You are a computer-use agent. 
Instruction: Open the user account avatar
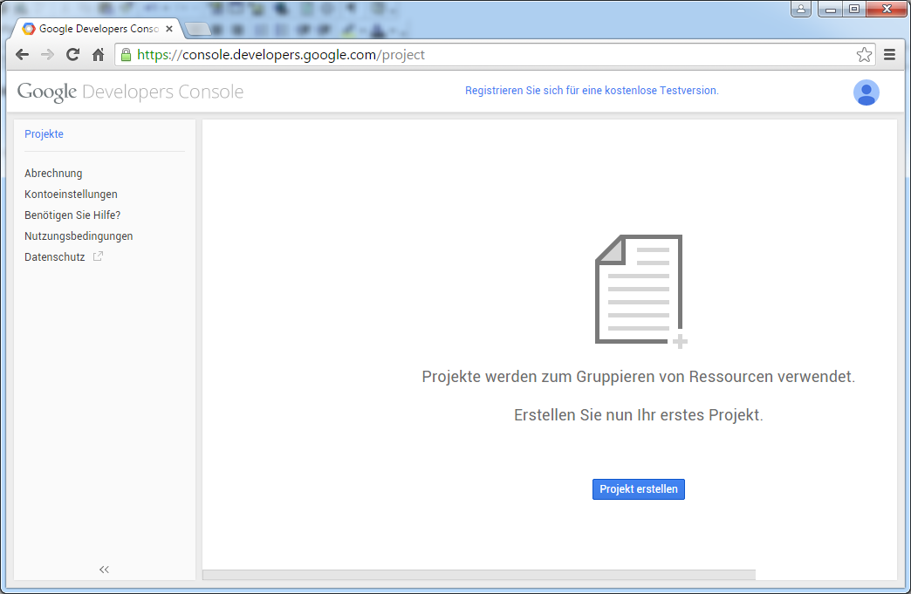coord(866,92)
